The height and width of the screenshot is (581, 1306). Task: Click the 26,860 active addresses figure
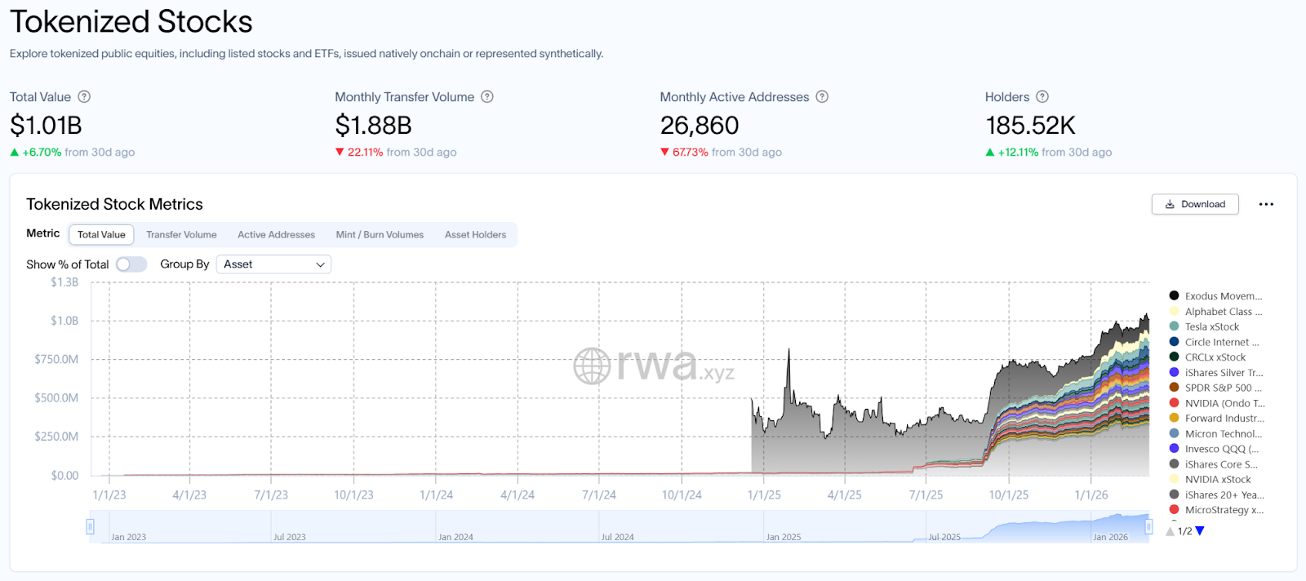[700, 126]
